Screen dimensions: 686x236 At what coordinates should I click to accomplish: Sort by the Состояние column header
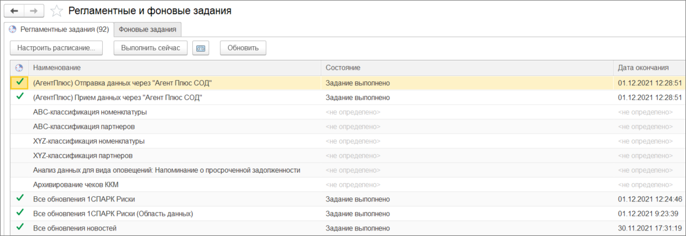343,68
